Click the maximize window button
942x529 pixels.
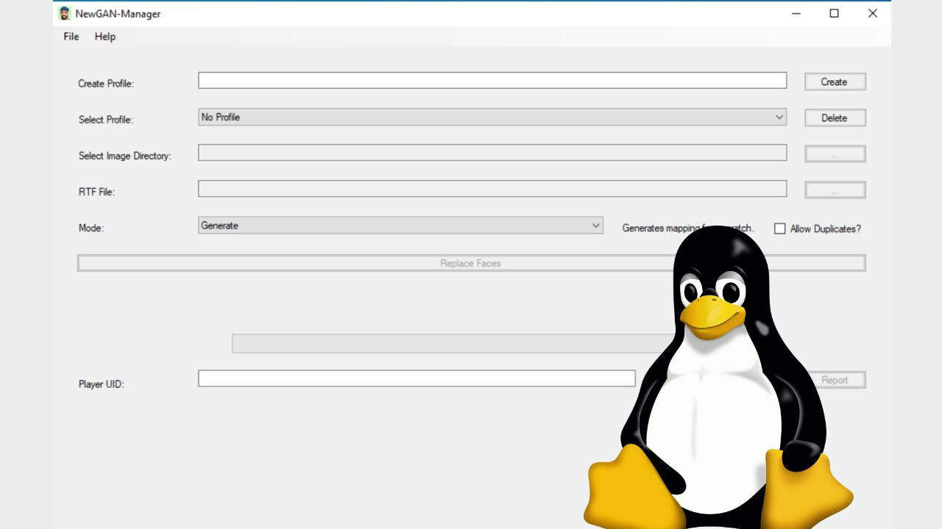coord(834,13)
